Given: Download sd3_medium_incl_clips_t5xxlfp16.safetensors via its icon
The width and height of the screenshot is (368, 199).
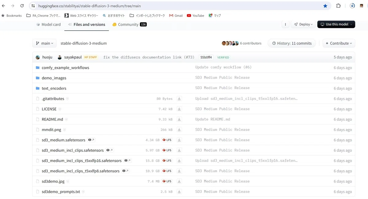Looking at the screenshot, I should click(x=179, y=161).
